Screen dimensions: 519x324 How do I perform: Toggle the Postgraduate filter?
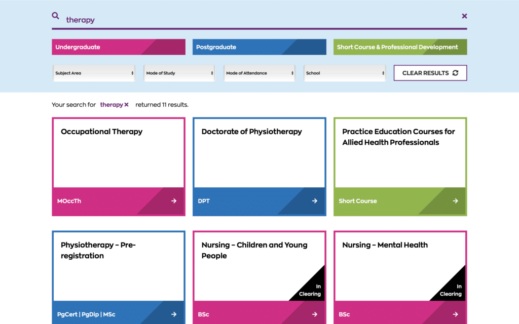click(x=259, y=47)
